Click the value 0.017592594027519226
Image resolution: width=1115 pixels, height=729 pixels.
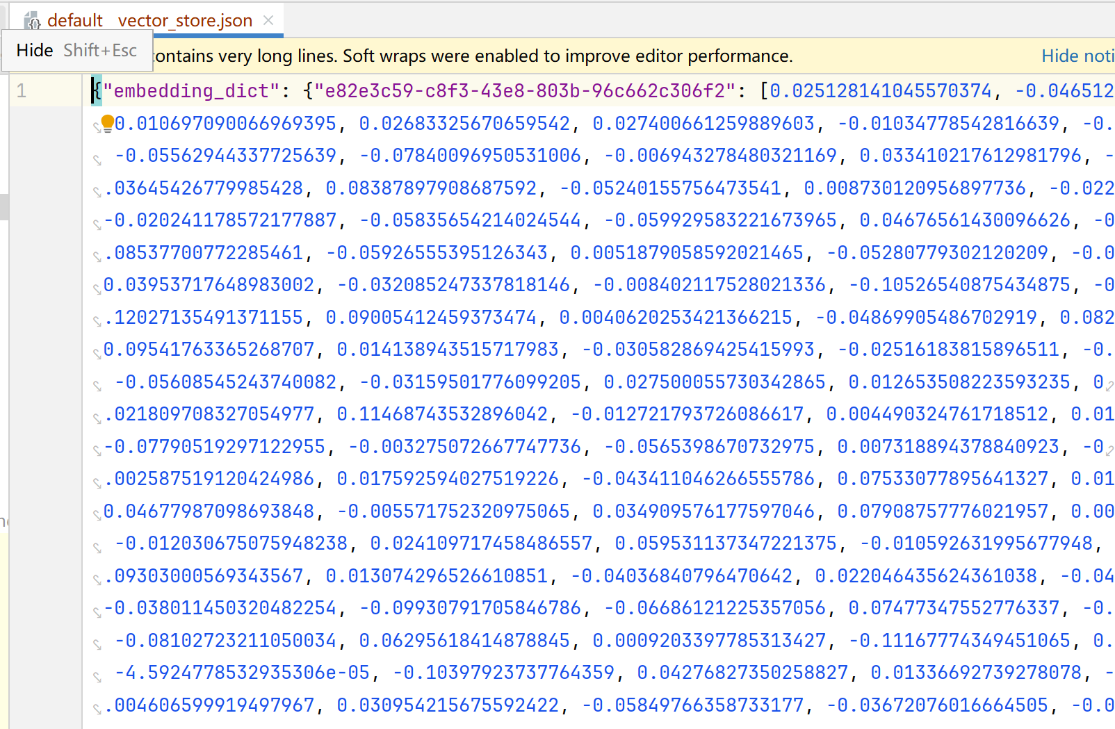coord(448,479)
